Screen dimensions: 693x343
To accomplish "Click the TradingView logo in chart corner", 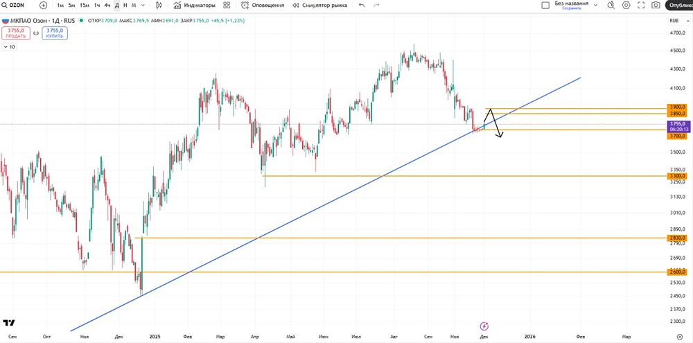I will [x=9, y=323].
